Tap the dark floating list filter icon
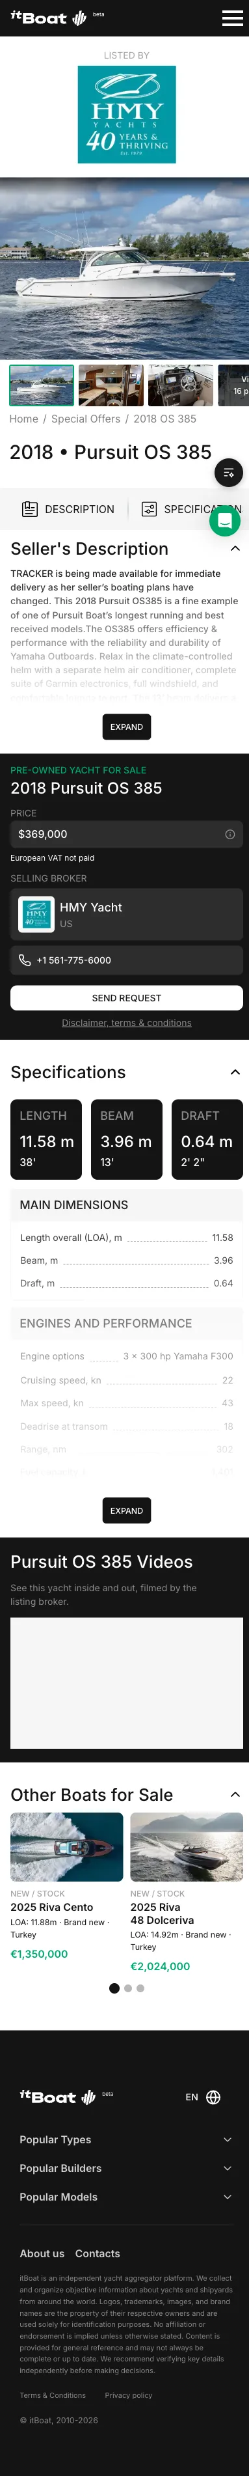This screenshot has height=2476, width=249. coord(228,473)
